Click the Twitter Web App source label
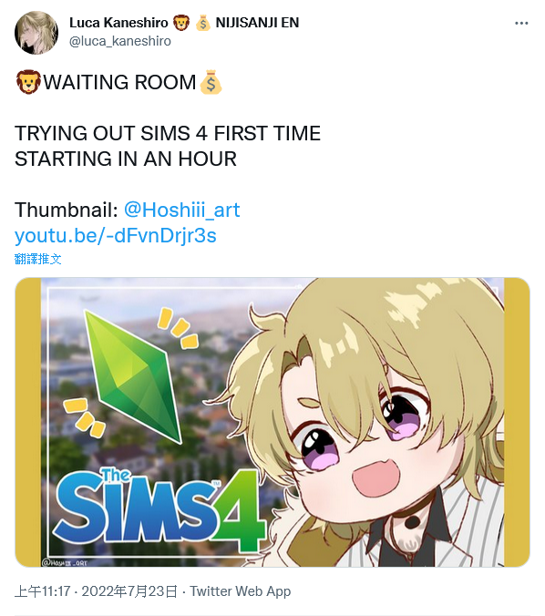The height and width of the screenshot is (616, 545). [x=241, y=590]
